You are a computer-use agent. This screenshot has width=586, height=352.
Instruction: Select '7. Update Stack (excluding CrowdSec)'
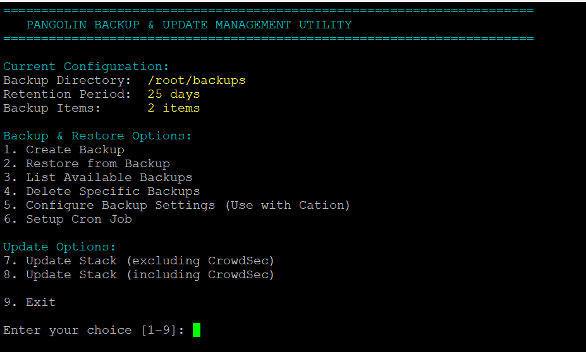[138, 261]
